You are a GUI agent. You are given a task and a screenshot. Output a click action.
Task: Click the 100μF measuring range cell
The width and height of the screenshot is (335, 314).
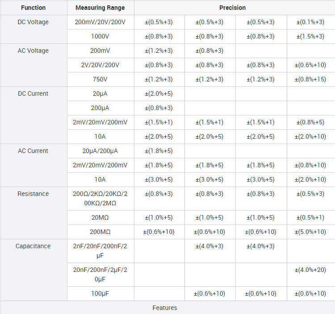[100, 293]
